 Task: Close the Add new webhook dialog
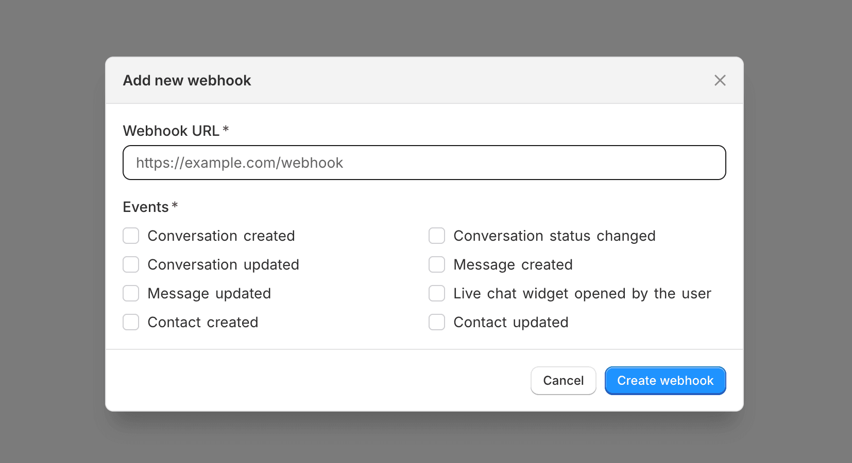click(720, 80)
